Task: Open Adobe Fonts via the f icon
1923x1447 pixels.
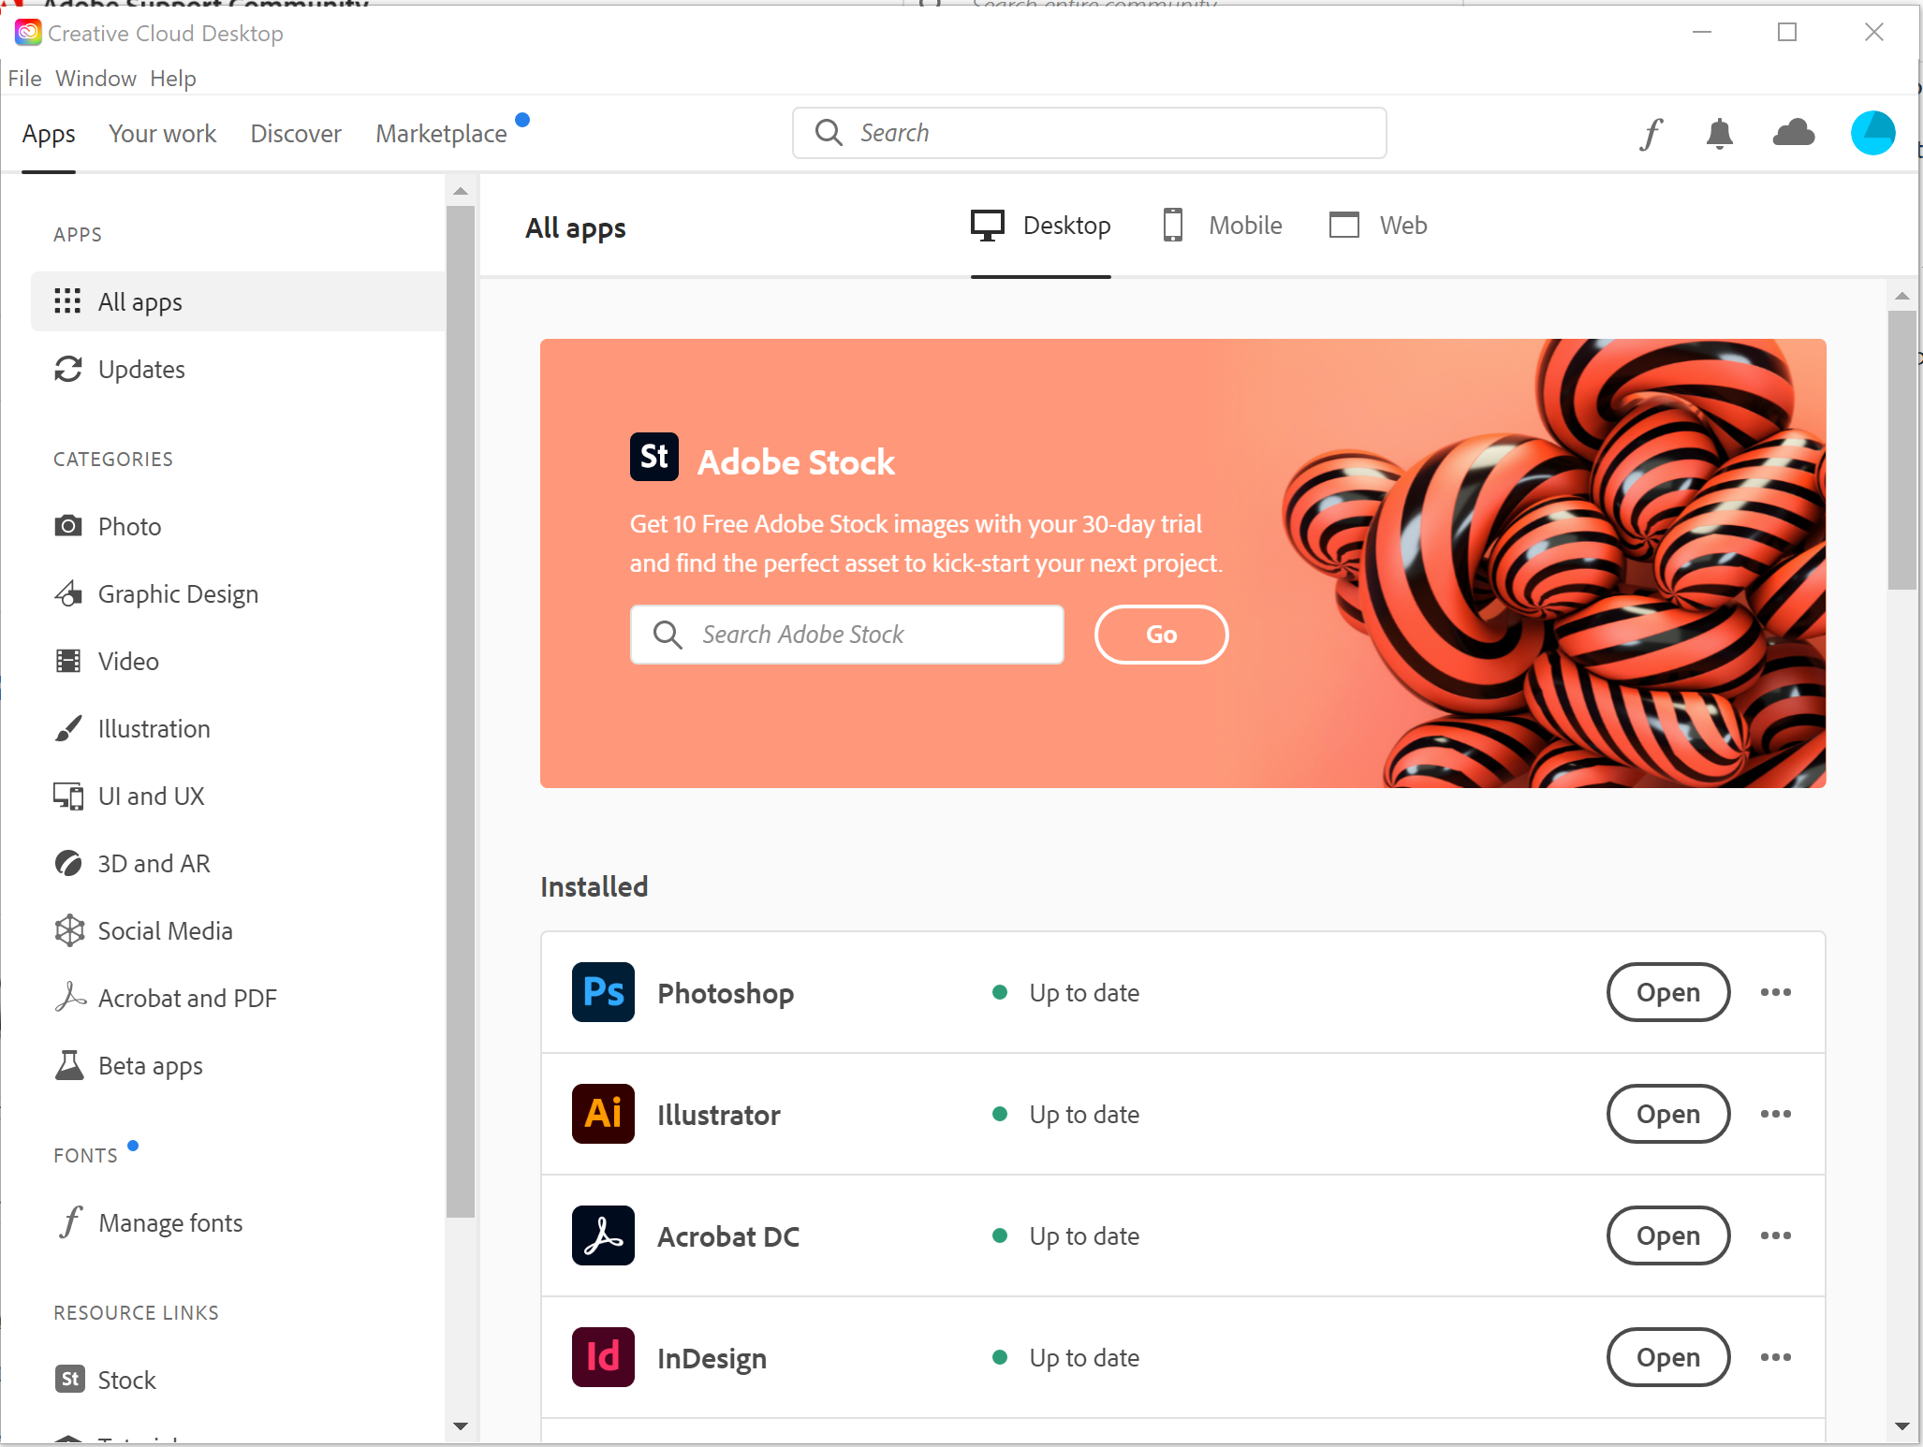Action: 1651,133
